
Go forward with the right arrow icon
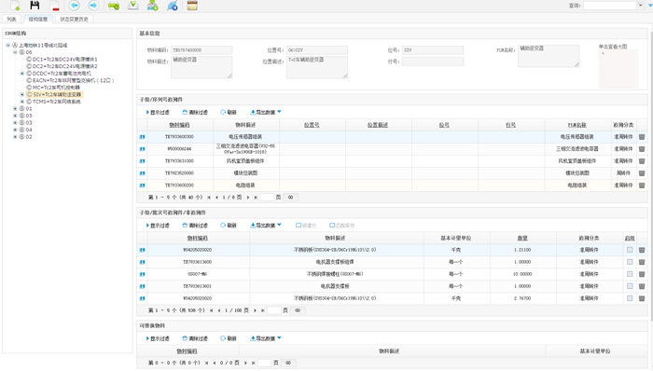click(93, 6)
